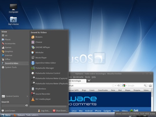
Task: Expand the Control Centre submenu arrow
Action: [27, 96]
